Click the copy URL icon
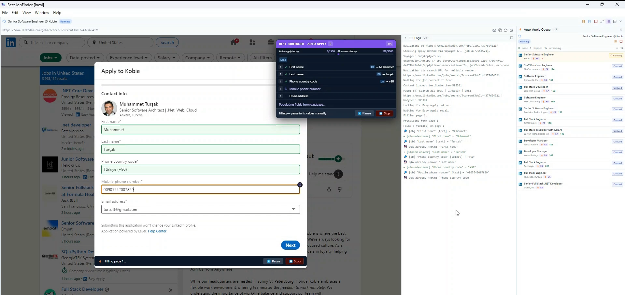This screenshot has height=295, width=625. [500, 30]
